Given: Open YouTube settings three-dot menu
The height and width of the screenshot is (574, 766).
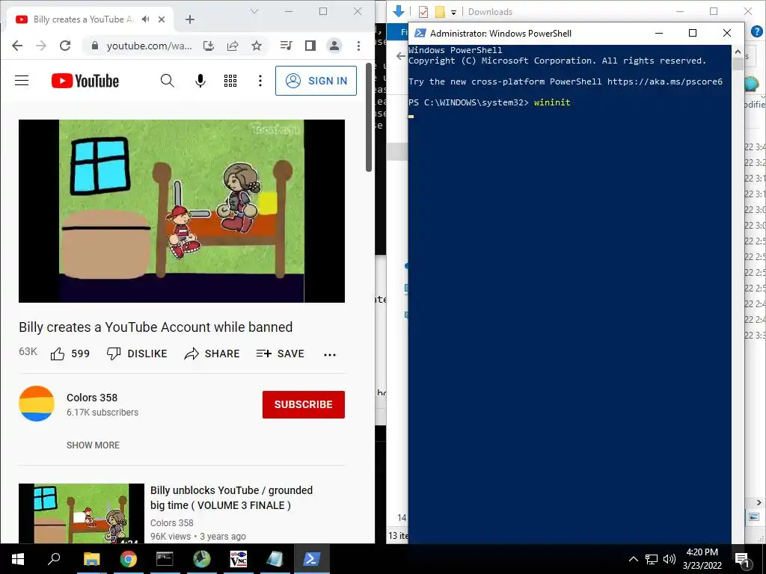Looking at the screenshot, I should tap(260, 81).
